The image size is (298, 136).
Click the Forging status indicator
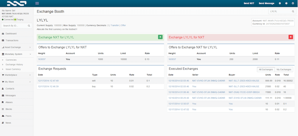(x=19, y=20)
